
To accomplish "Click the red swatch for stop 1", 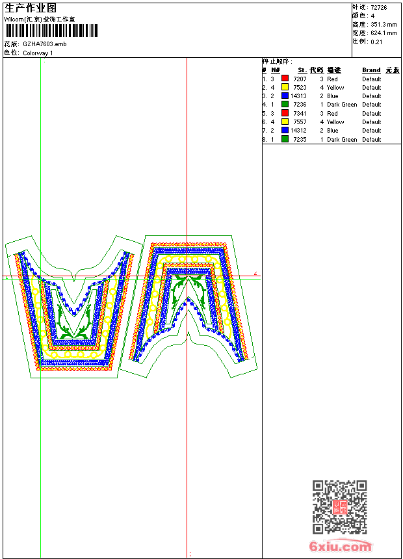I will click(x=285, y=78).
